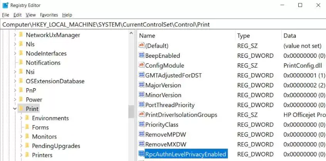Open the File menu
The width and height of the screenshot is (326, 161).
coord(6,15)
